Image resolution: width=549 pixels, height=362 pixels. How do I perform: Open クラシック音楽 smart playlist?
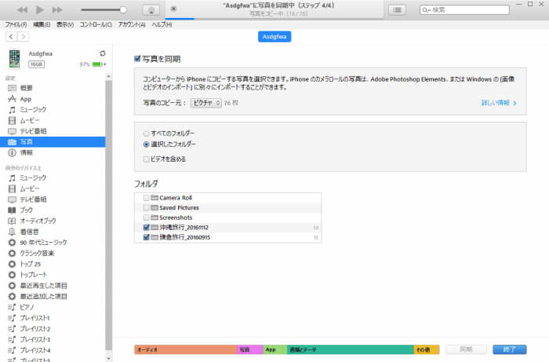click(x=53, y=253)
